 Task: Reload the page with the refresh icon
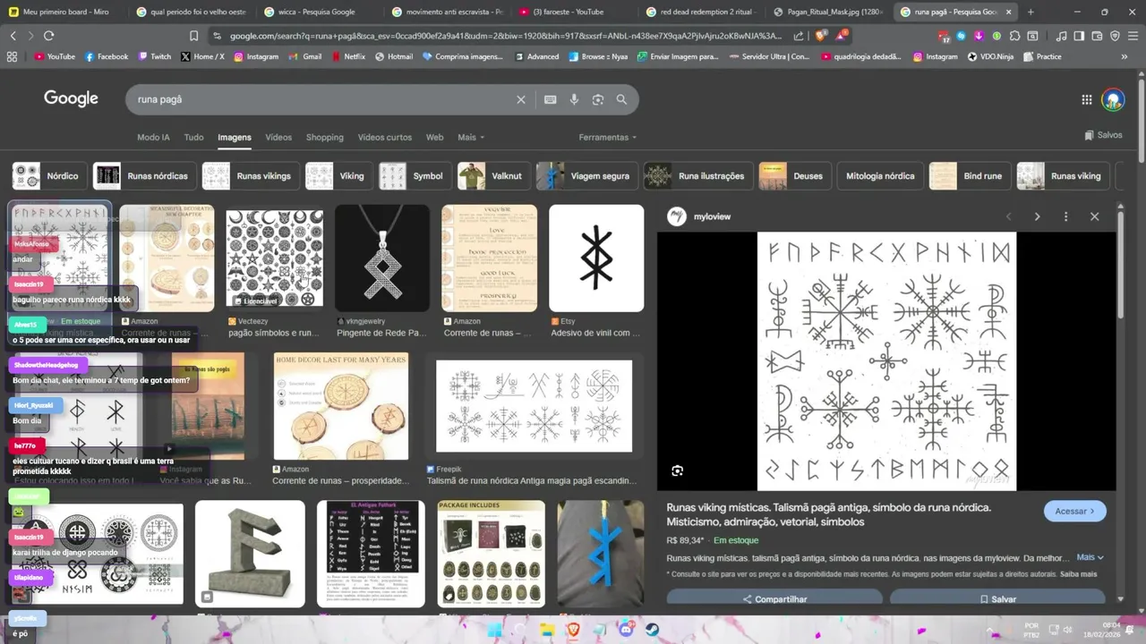[x=48, y=36]
